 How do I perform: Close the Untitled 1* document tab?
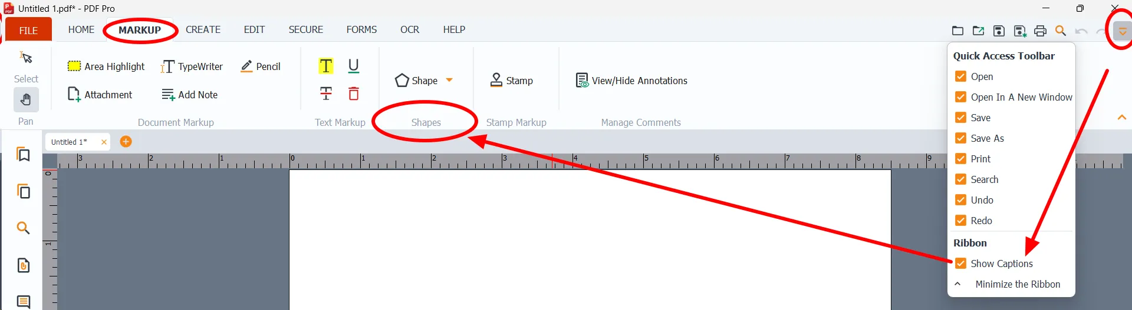click(104, 142)
